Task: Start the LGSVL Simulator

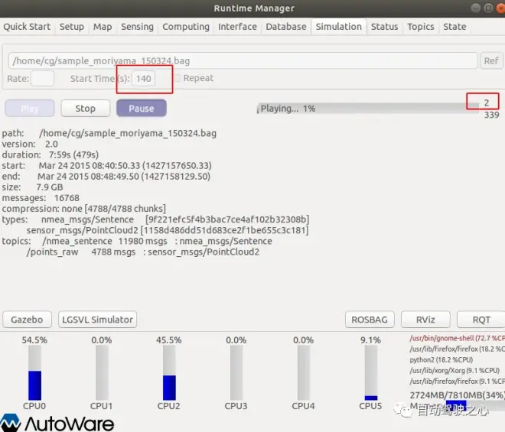Action: (x=98, y=320)
